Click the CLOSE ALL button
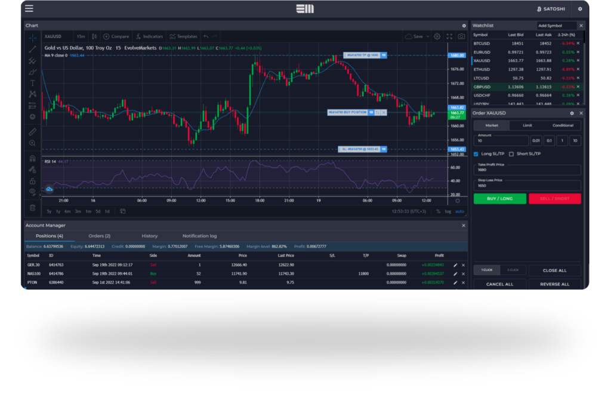Viewport: 611px width, 398px height. point(554,270)
